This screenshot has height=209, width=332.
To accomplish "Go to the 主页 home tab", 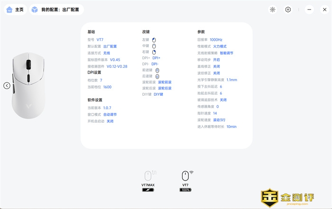I will (15, 9).
